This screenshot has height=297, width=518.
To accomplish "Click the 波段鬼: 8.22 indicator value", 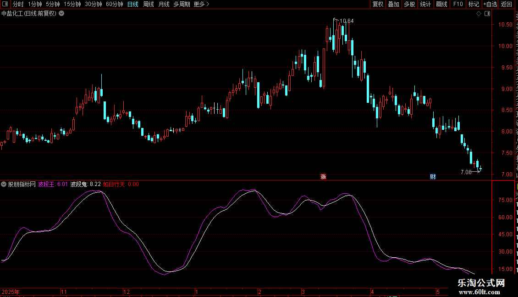I will (86, 185).
